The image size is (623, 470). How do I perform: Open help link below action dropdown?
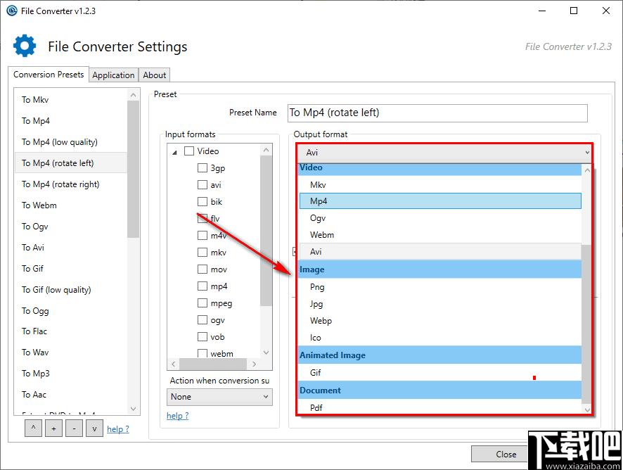click(x=178, y=416)
